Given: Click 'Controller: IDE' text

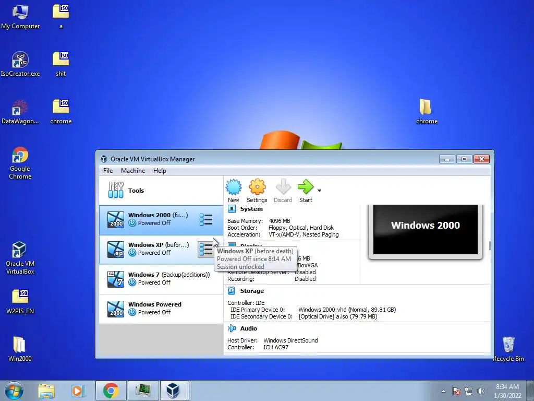Looking at the screenshot, I should coord(246,303).
